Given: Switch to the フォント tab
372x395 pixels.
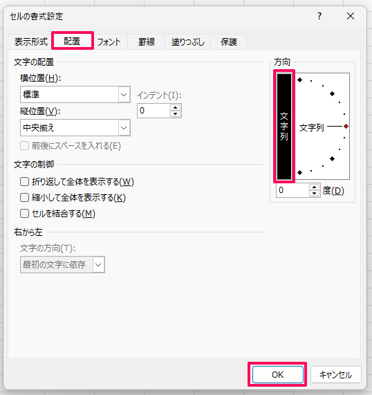Looking at the screenshot, I should tap(109, 42).
